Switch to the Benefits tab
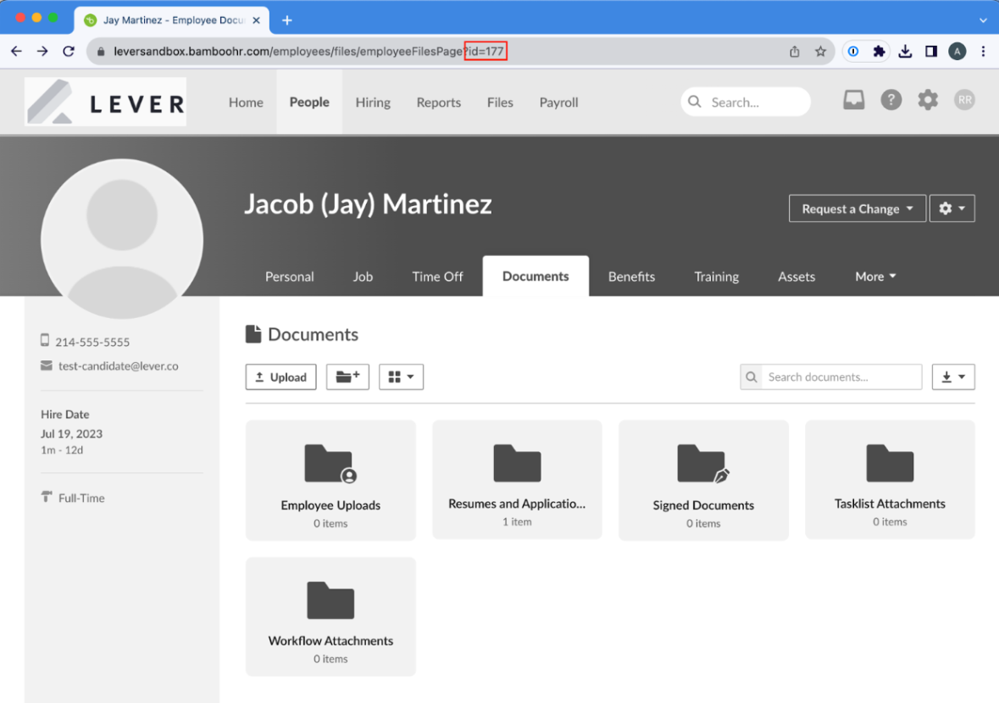This screenshot has width=999, height=703. point(631,276)
